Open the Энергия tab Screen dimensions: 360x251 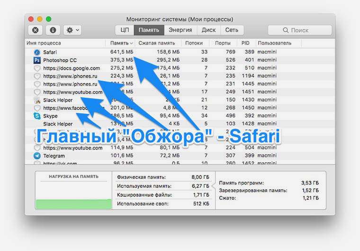pos(180,30)
